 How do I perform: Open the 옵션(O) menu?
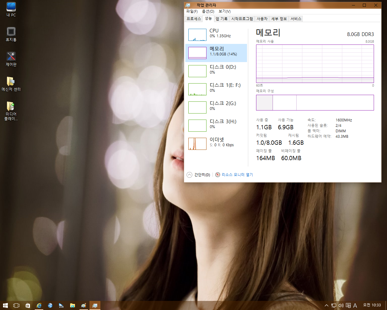(208, 12)
